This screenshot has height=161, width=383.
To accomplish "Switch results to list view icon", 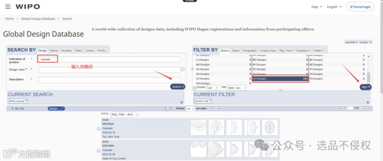I will pyautogui.click(x=166, y=108).
